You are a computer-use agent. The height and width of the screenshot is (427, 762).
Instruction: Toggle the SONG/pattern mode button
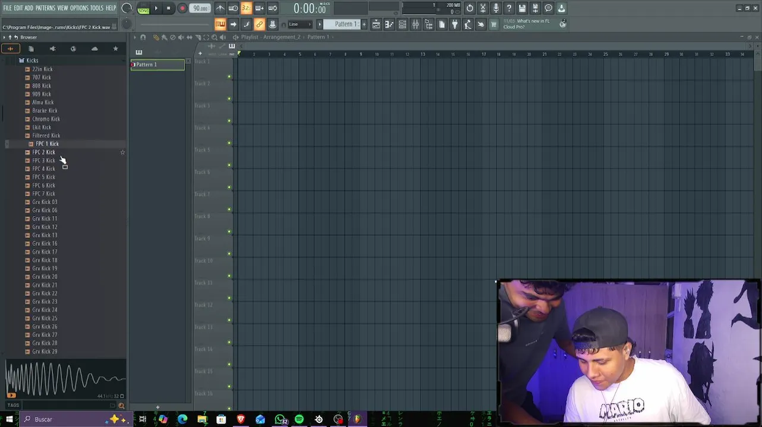click(144, 9)
